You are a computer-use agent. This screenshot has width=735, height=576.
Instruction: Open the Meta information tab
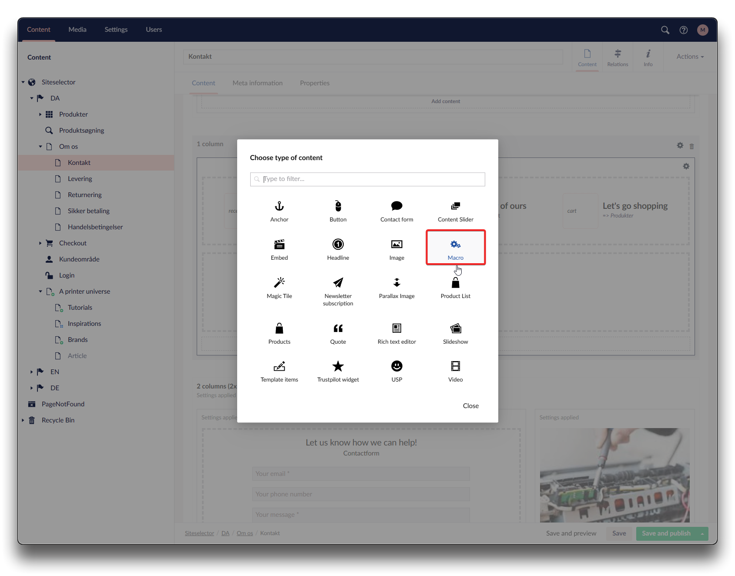click(258, 83)
